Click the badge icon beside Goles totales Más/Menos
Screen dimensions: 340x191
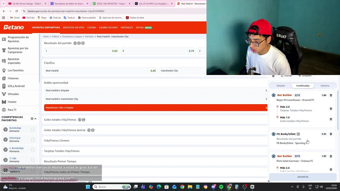tap(79, 120)
